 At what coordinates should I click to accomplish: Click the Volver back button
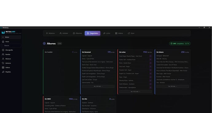point(11,37)
